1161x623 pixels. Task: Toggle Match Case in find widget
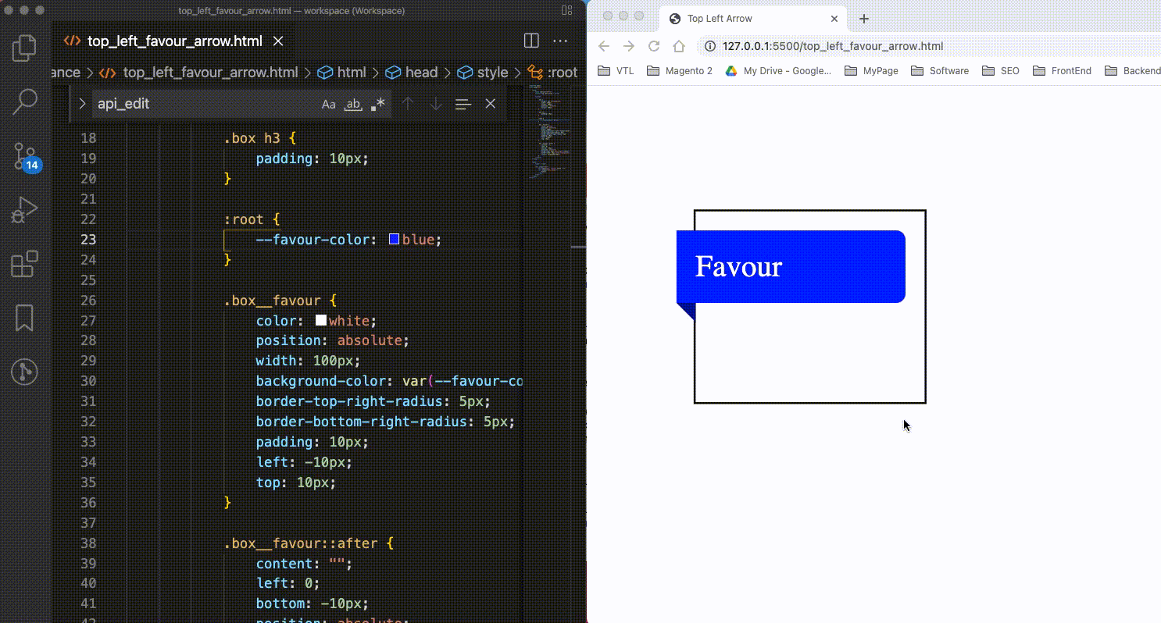329,104
